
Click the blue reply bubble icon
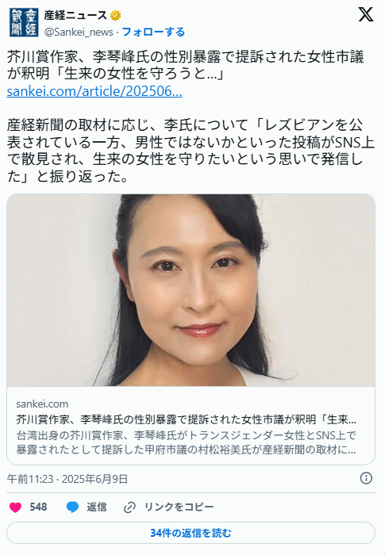[x=73, y=507]
